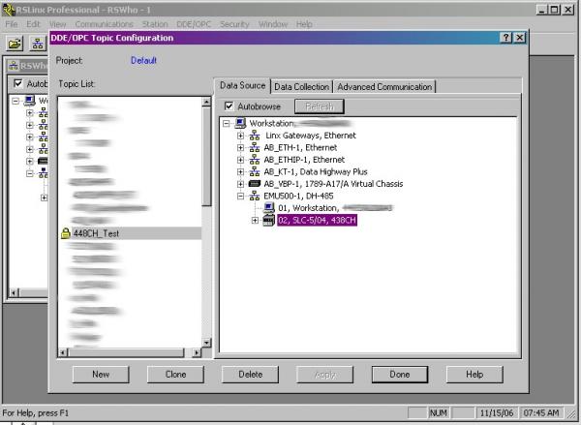581x425 pixels.
Task: Collapse root node in background RSWho tree
Action: point(15,101)
